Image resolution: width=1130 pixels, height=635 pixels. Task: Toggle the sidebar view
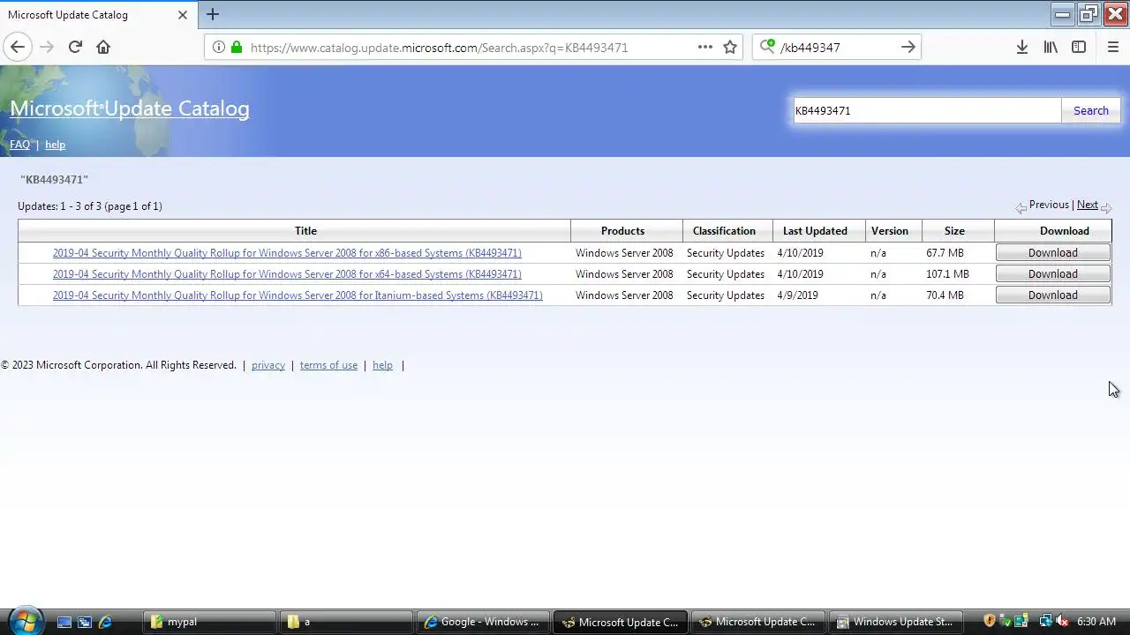pos(1079,48)
